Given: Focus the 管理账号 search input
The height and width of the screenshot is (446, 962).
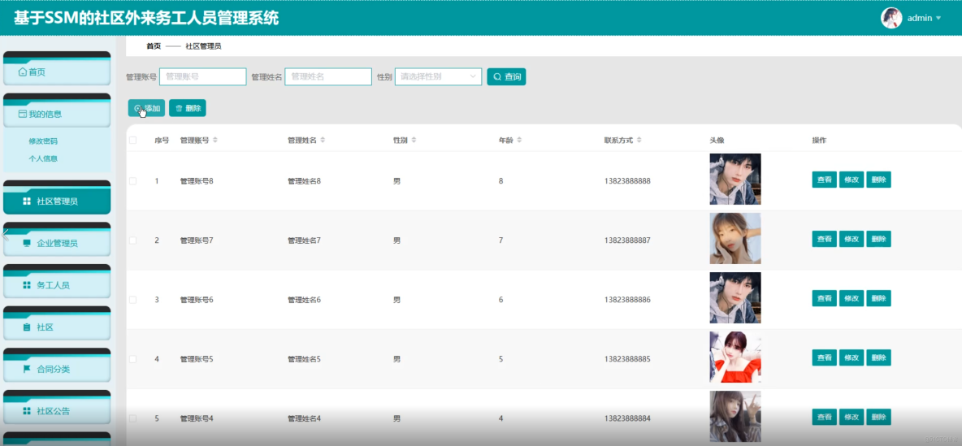Looking at the screenshot, I should pos(203,76).
